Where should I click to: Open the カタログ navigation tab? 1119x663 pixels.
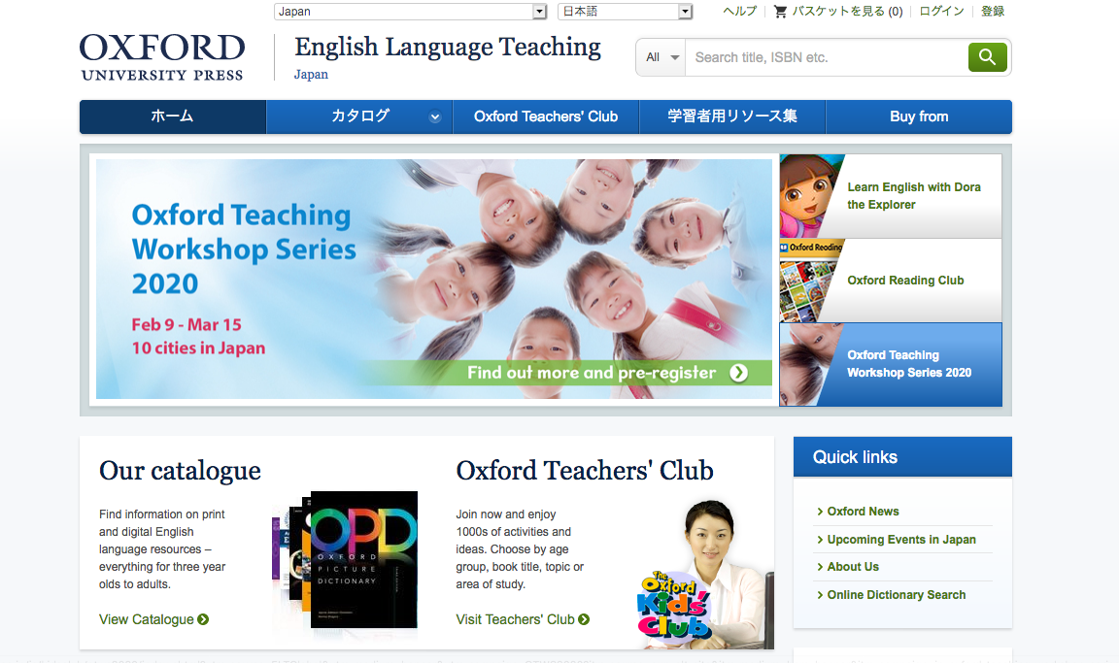click(x=359, y=116)
